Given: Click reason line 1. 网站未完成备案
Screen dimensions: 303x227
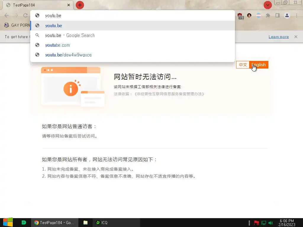Looking at the screenshot, I should 88,169.
